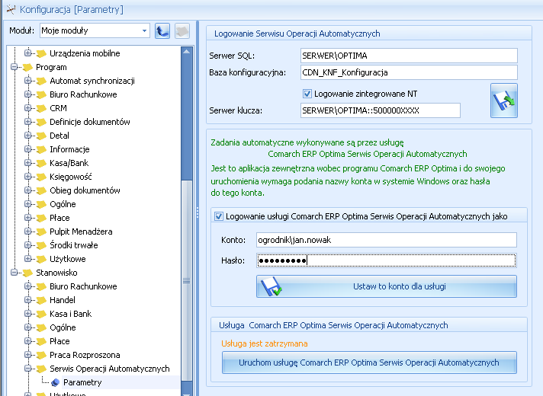This screenshot has width=543, height=396.
Task: Toggle the Logowanie zintegrowane NT checkbox
Action: coord(307,94)
